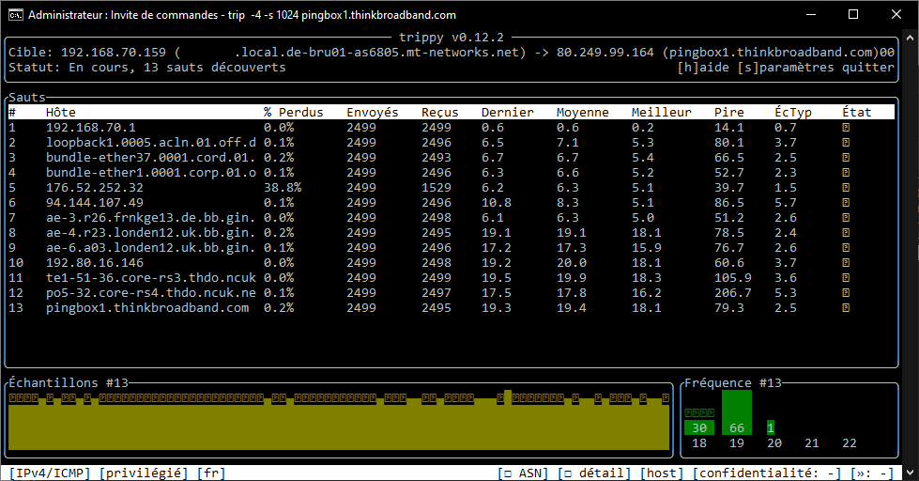Click the ÉcTyp column header
Screen dimensions: 919x481
[x=793, y=112]
